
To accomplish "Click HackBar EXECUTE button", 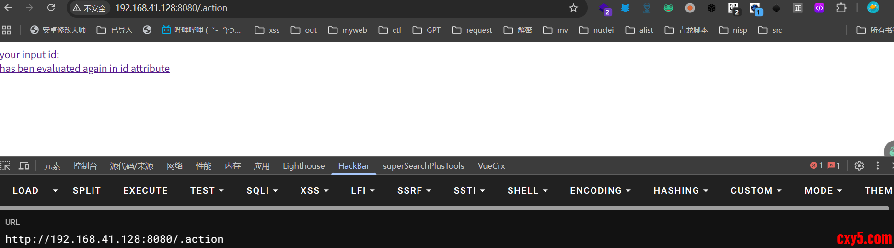I will [x=146, y=190].
